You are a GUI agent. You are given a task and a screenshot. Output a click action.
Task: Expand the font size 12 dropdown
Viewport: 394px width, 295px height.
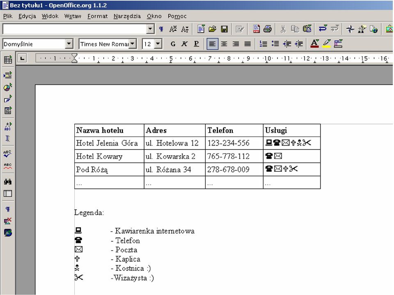tap(158, 44)
